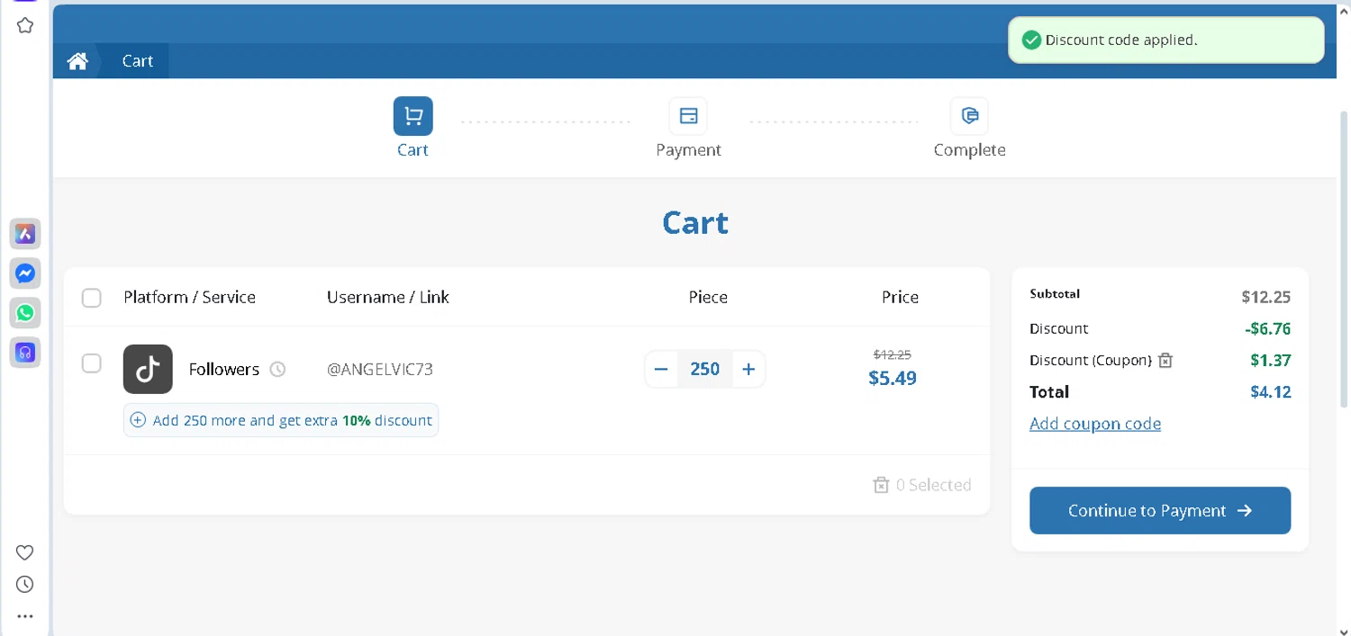Open the Aria AI sidebar icon
The height and width of the screenshot is (636, 1351).
click(25, 234)
